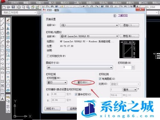Select the Chamfer modify tool
The height and width of the screenshot is (120, 160).
click(x=8, y=81)
